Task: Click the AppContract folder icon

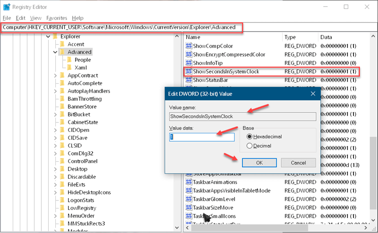Action: (x=62, y=75)
